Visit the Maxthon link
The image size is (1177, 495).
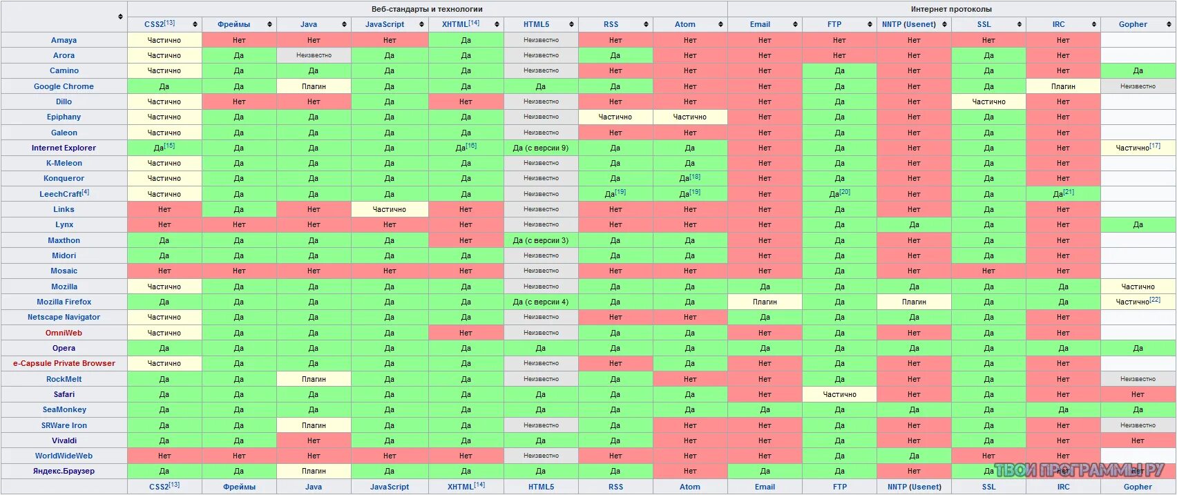64,240
